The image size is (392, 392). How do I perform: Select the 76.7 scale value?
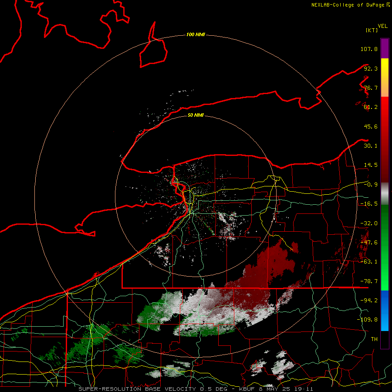[x=371, y=88]
